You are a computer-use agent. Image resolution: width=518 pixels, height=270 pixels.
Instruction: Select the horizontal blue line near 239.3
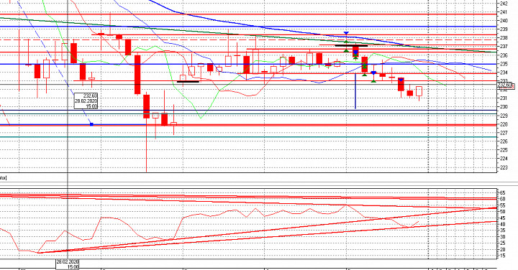pyautogui.click(x=248, y=27)
